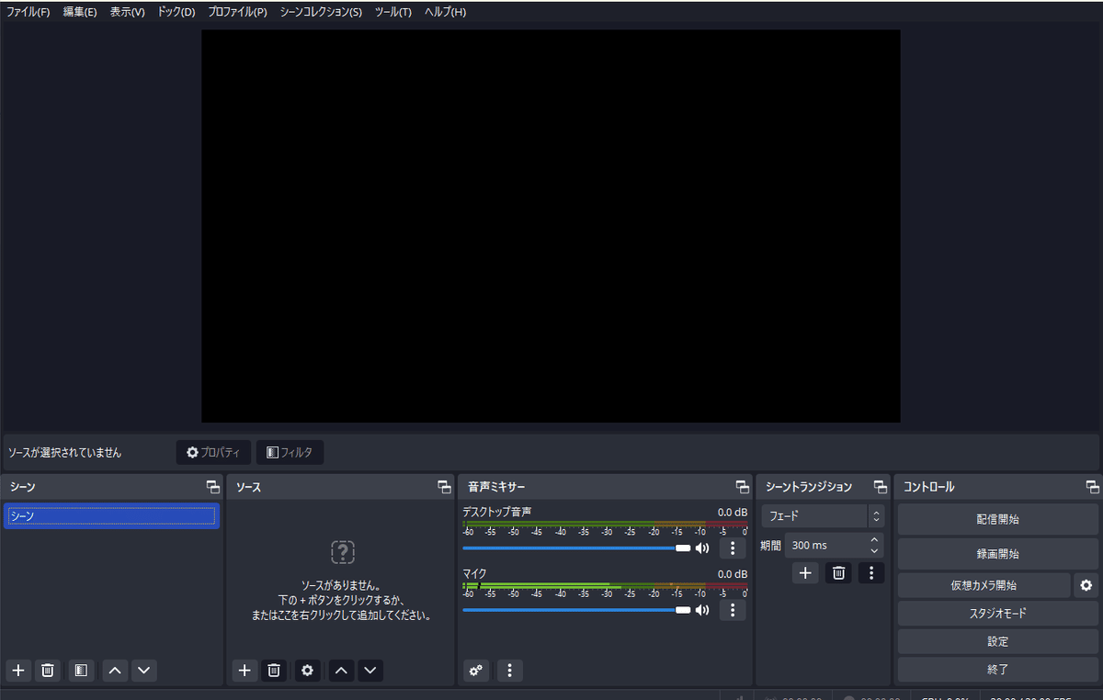The height and width of the screenshot is (700, 1103).
Task: Select the シーン item in scene list
Action: point(111,516)
